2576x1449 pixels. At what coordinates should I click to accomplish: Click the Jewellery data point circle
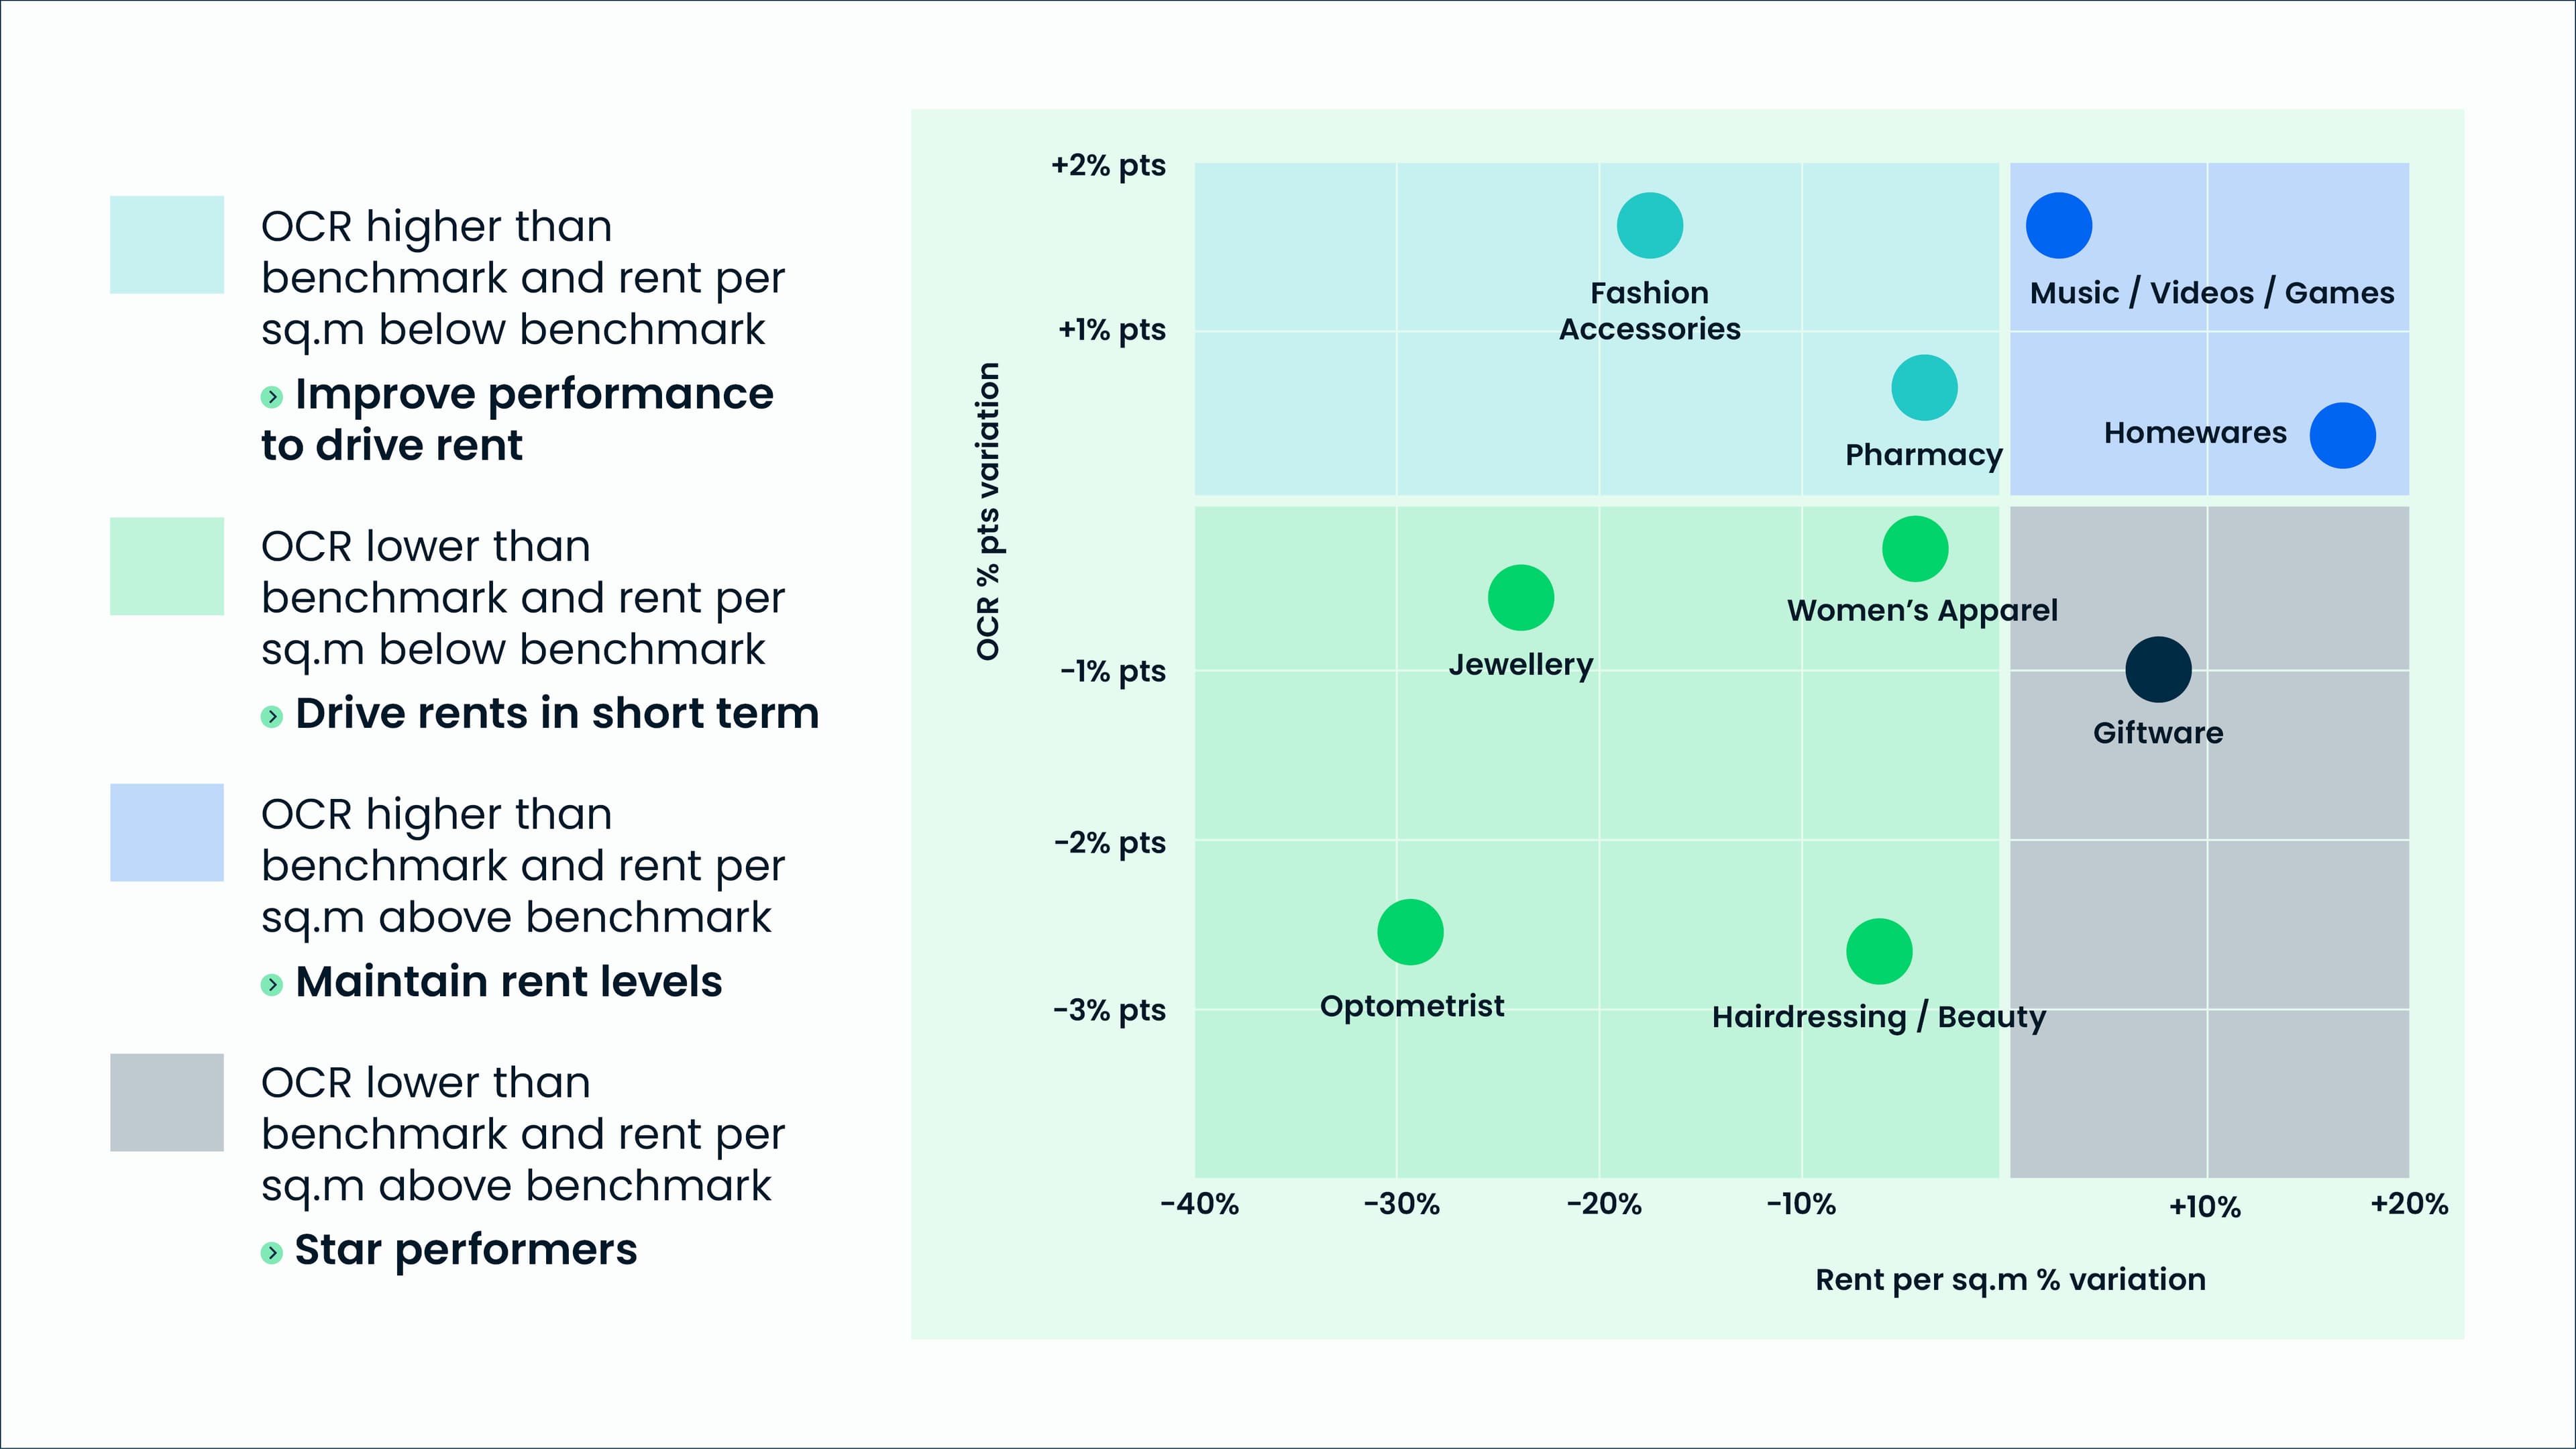pos(1521,598)
